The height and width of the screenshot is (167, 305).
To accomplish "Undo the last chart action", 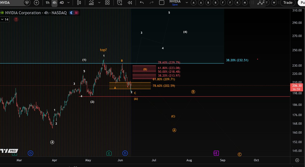I will [x=142, y=3].
